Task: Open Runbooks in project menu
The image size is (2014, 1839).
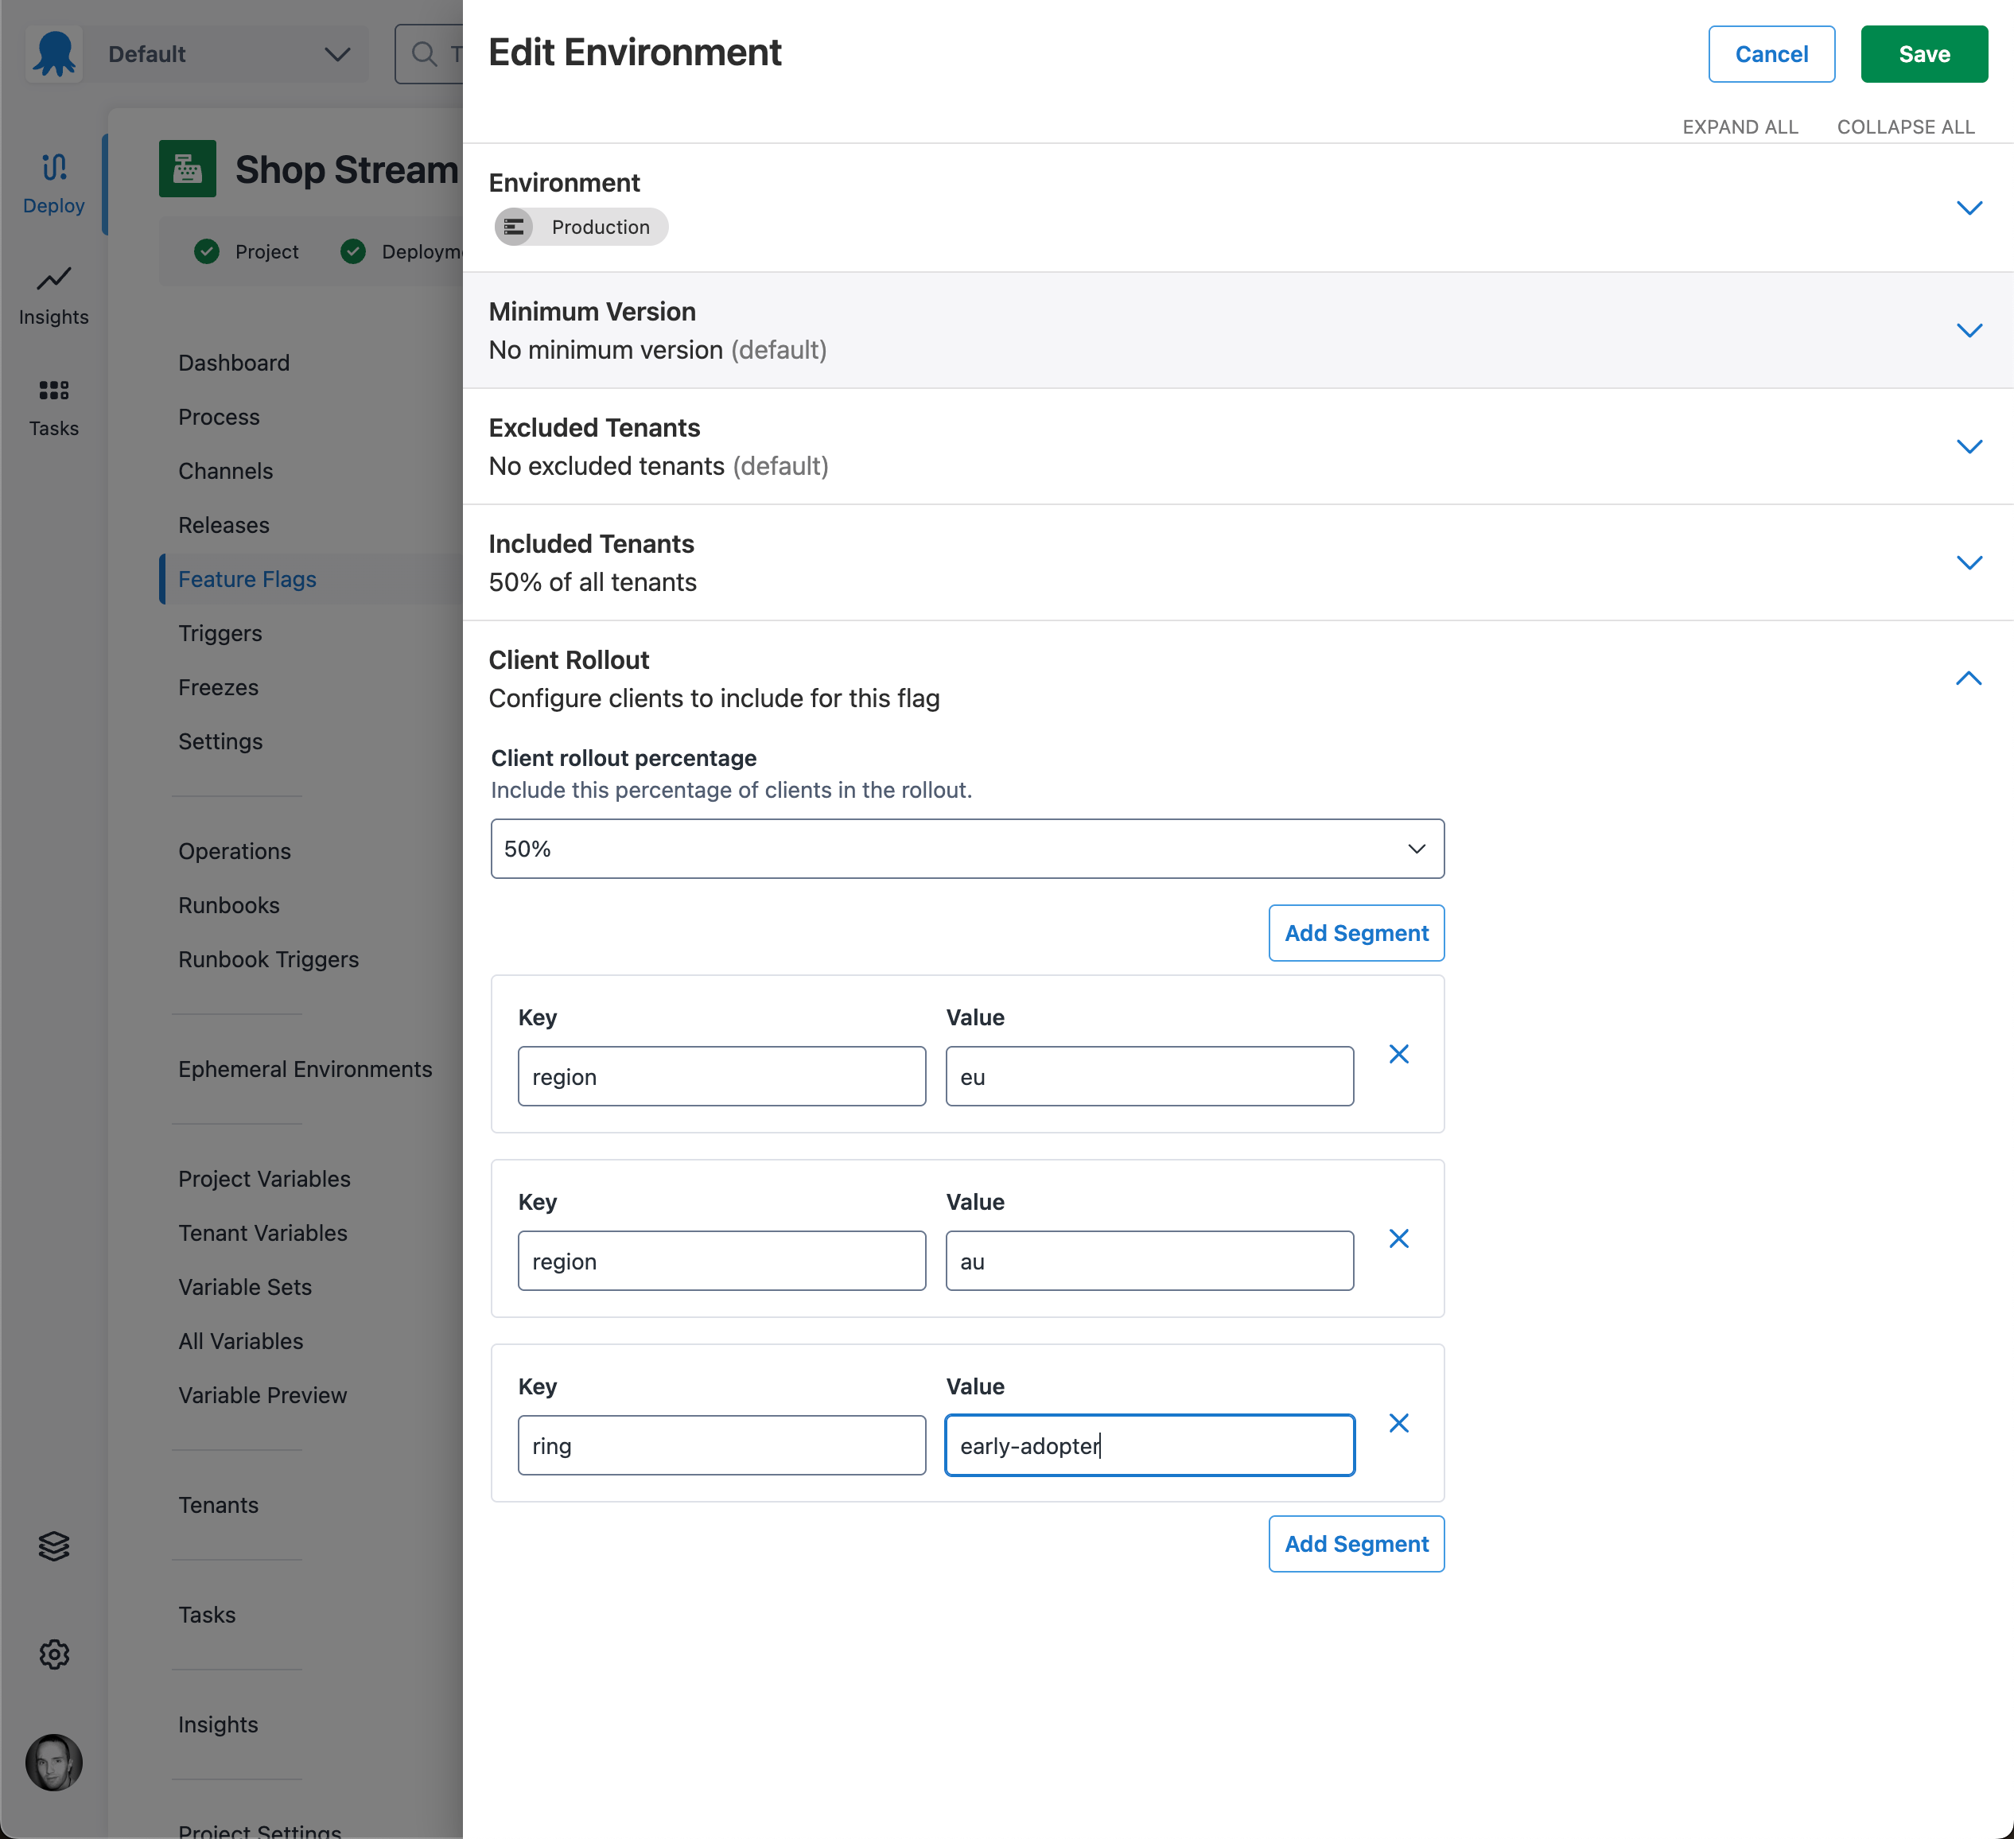Action: [229, 905]
